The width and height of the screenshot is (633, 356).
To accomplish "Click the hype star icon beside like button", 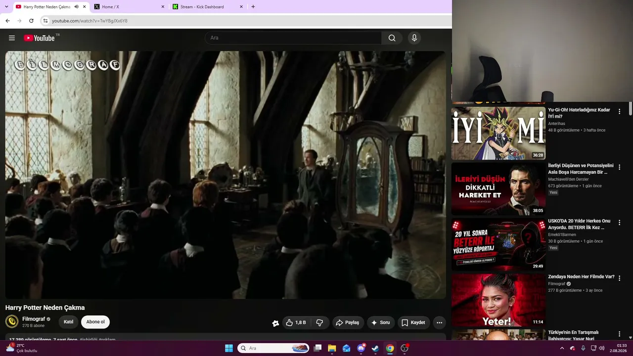I will click(275, 323).
